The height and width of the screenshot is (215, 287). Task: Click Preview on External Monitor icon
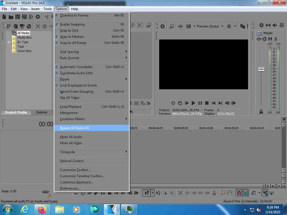pyautogui.click(x=172, y=26)
